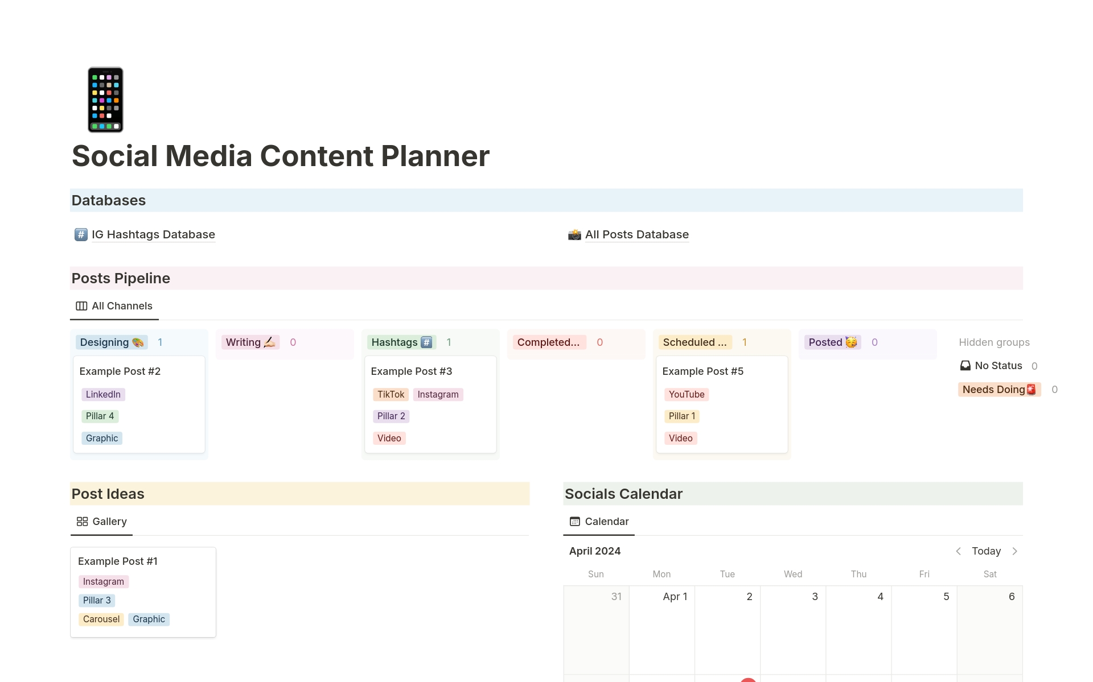The image size is (1093, 682).
Task: Navigate forward in April 2024 calendar
Action: point(1017,551)
